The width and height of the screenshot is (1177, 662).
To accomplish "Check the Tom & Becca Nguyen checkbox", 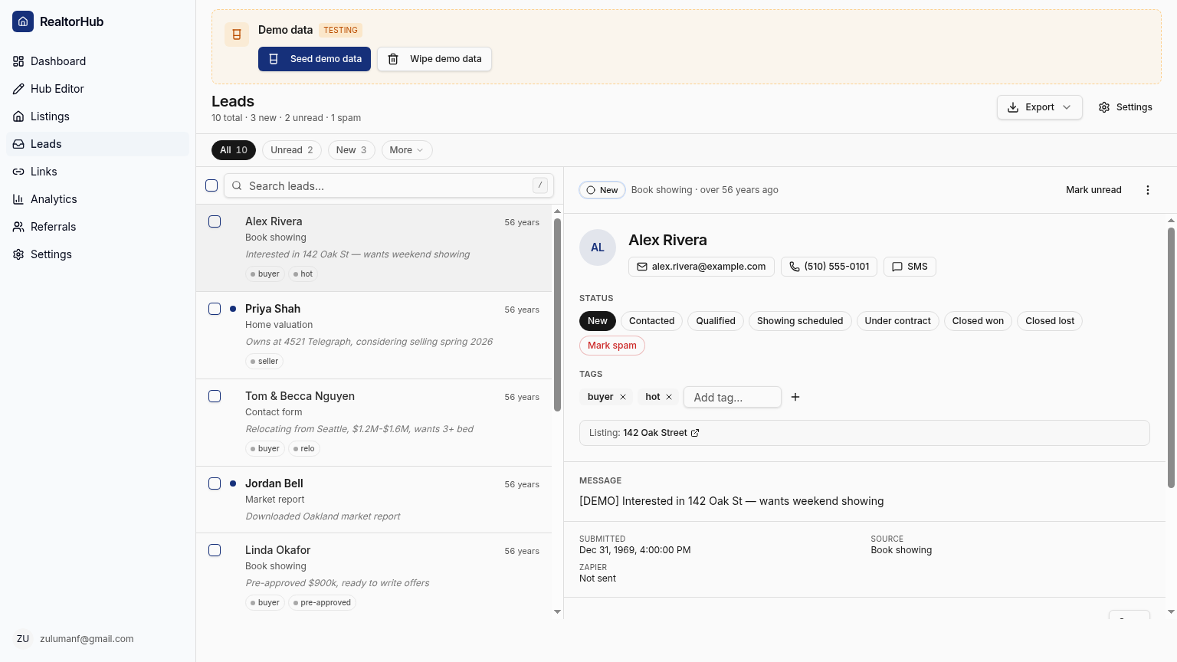I will pyautogui.click(x=215, y=396).
